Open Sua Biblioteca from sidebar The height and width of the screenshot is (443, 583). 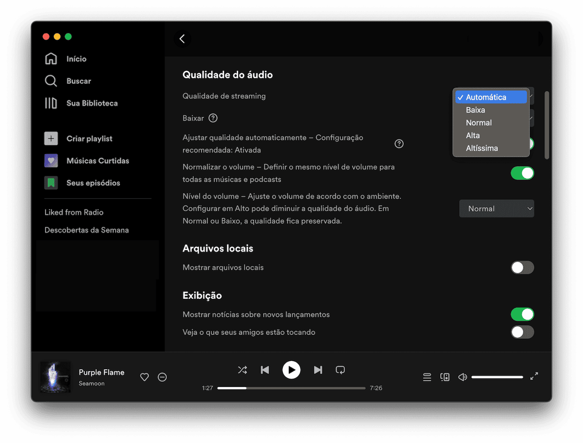pyautogui.click(x=92, y=103)
